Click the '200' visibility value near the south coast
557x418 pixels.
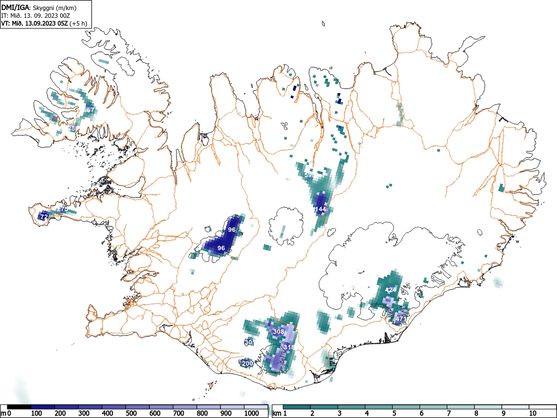(247, 363)
